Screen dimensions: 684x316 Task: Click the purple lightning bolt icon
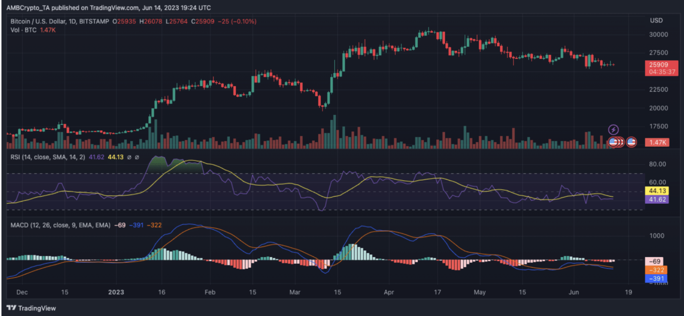pos(614,130)
